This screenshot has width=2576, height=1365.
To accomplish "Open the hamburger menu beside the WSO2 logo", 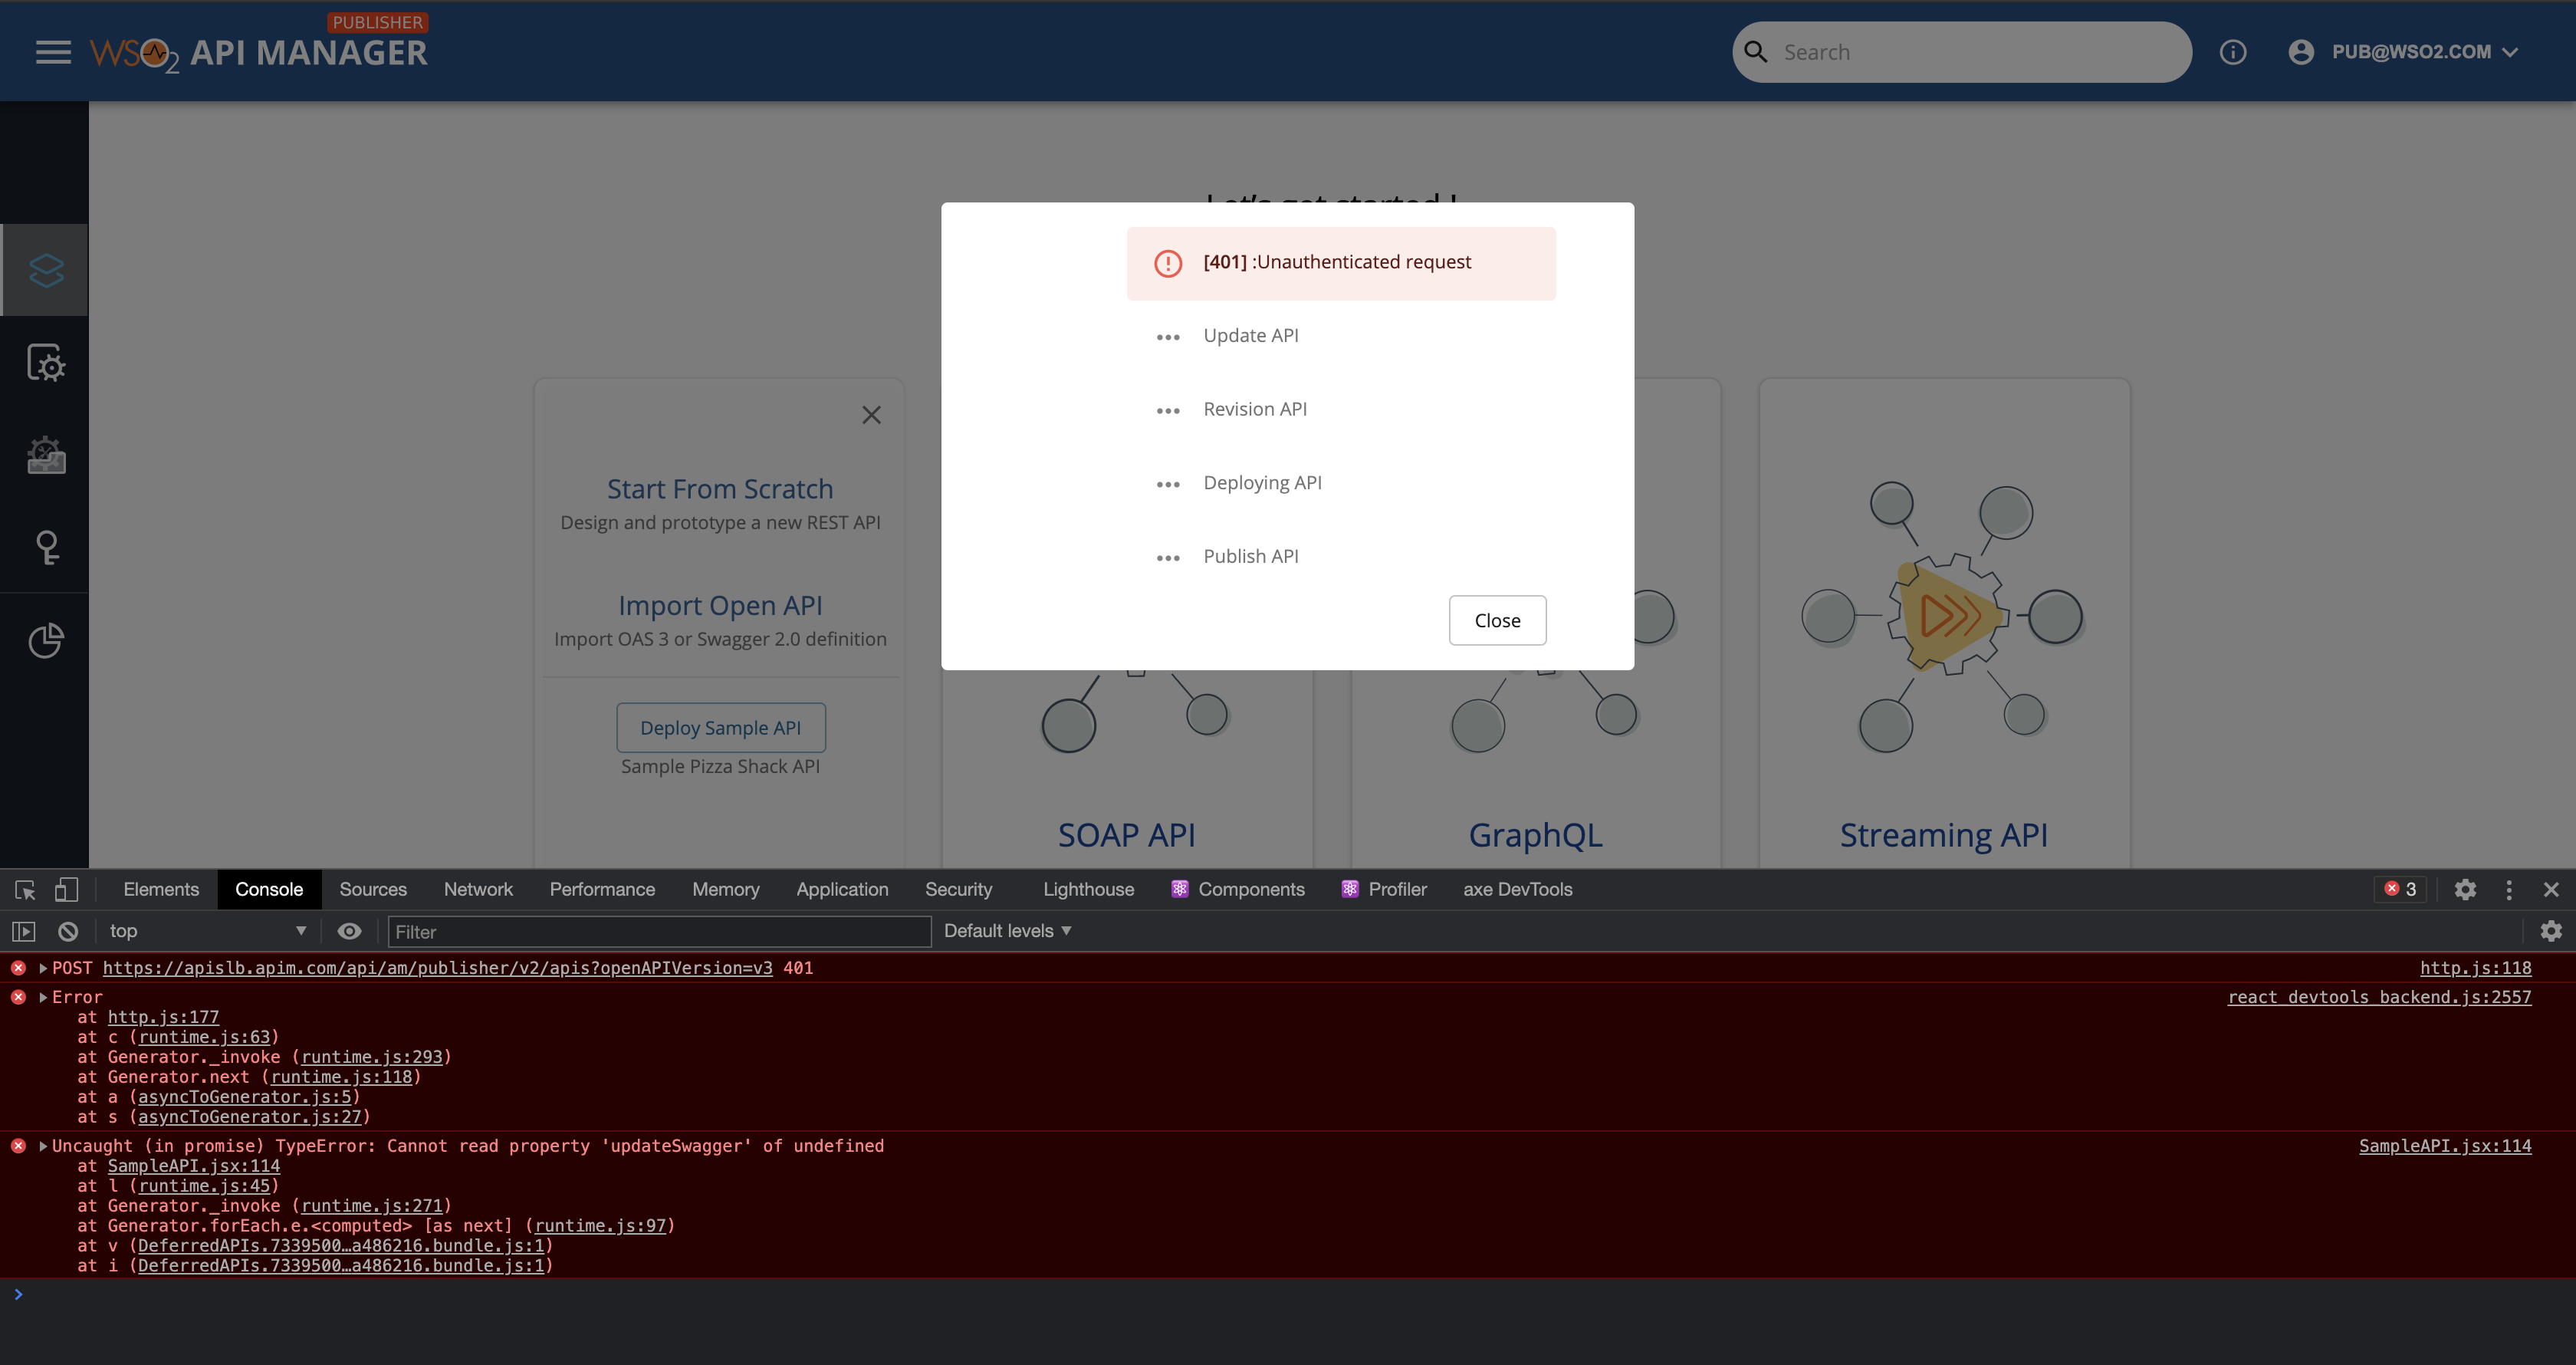I will 52,51.
